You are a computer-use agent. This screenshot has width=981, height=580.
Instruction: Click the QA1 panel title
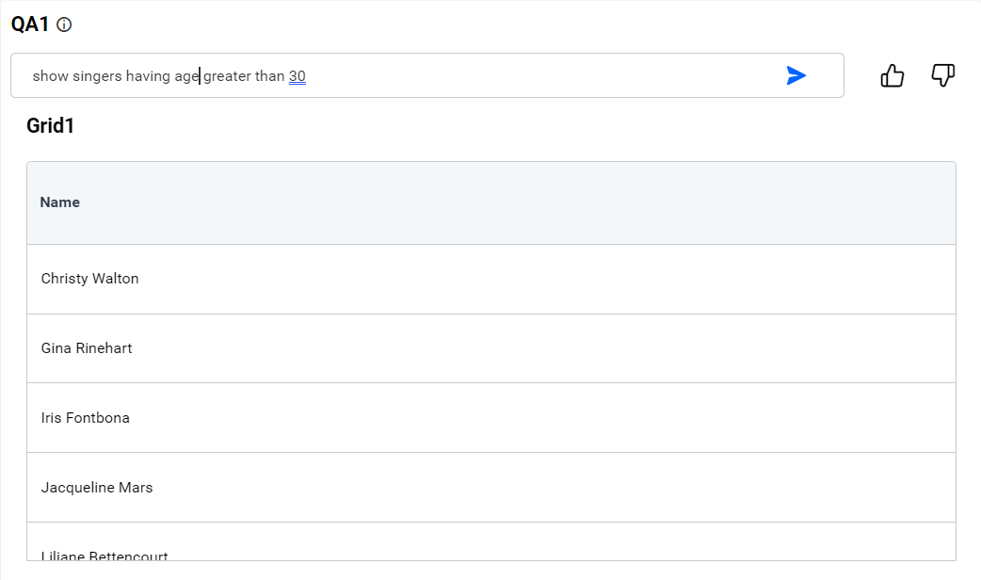[30, 25]
